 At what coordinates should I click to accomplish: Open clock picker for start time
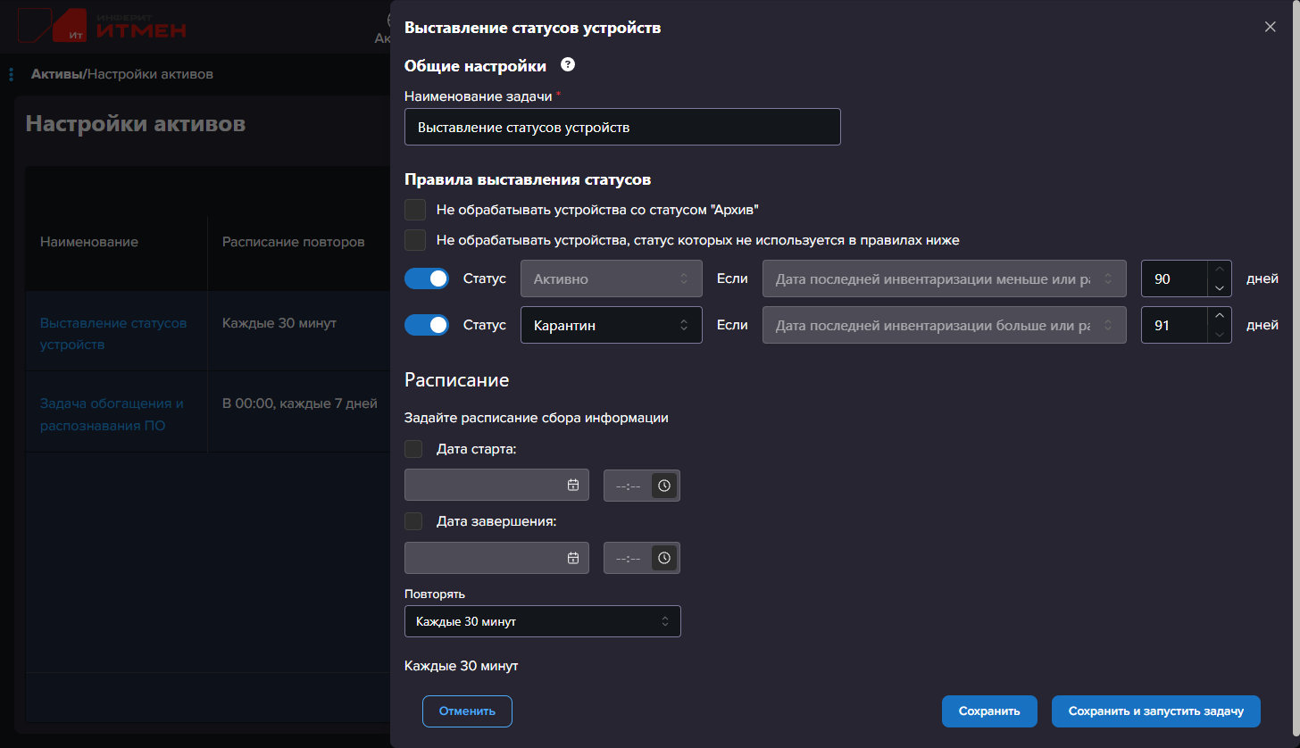[663, 485]
